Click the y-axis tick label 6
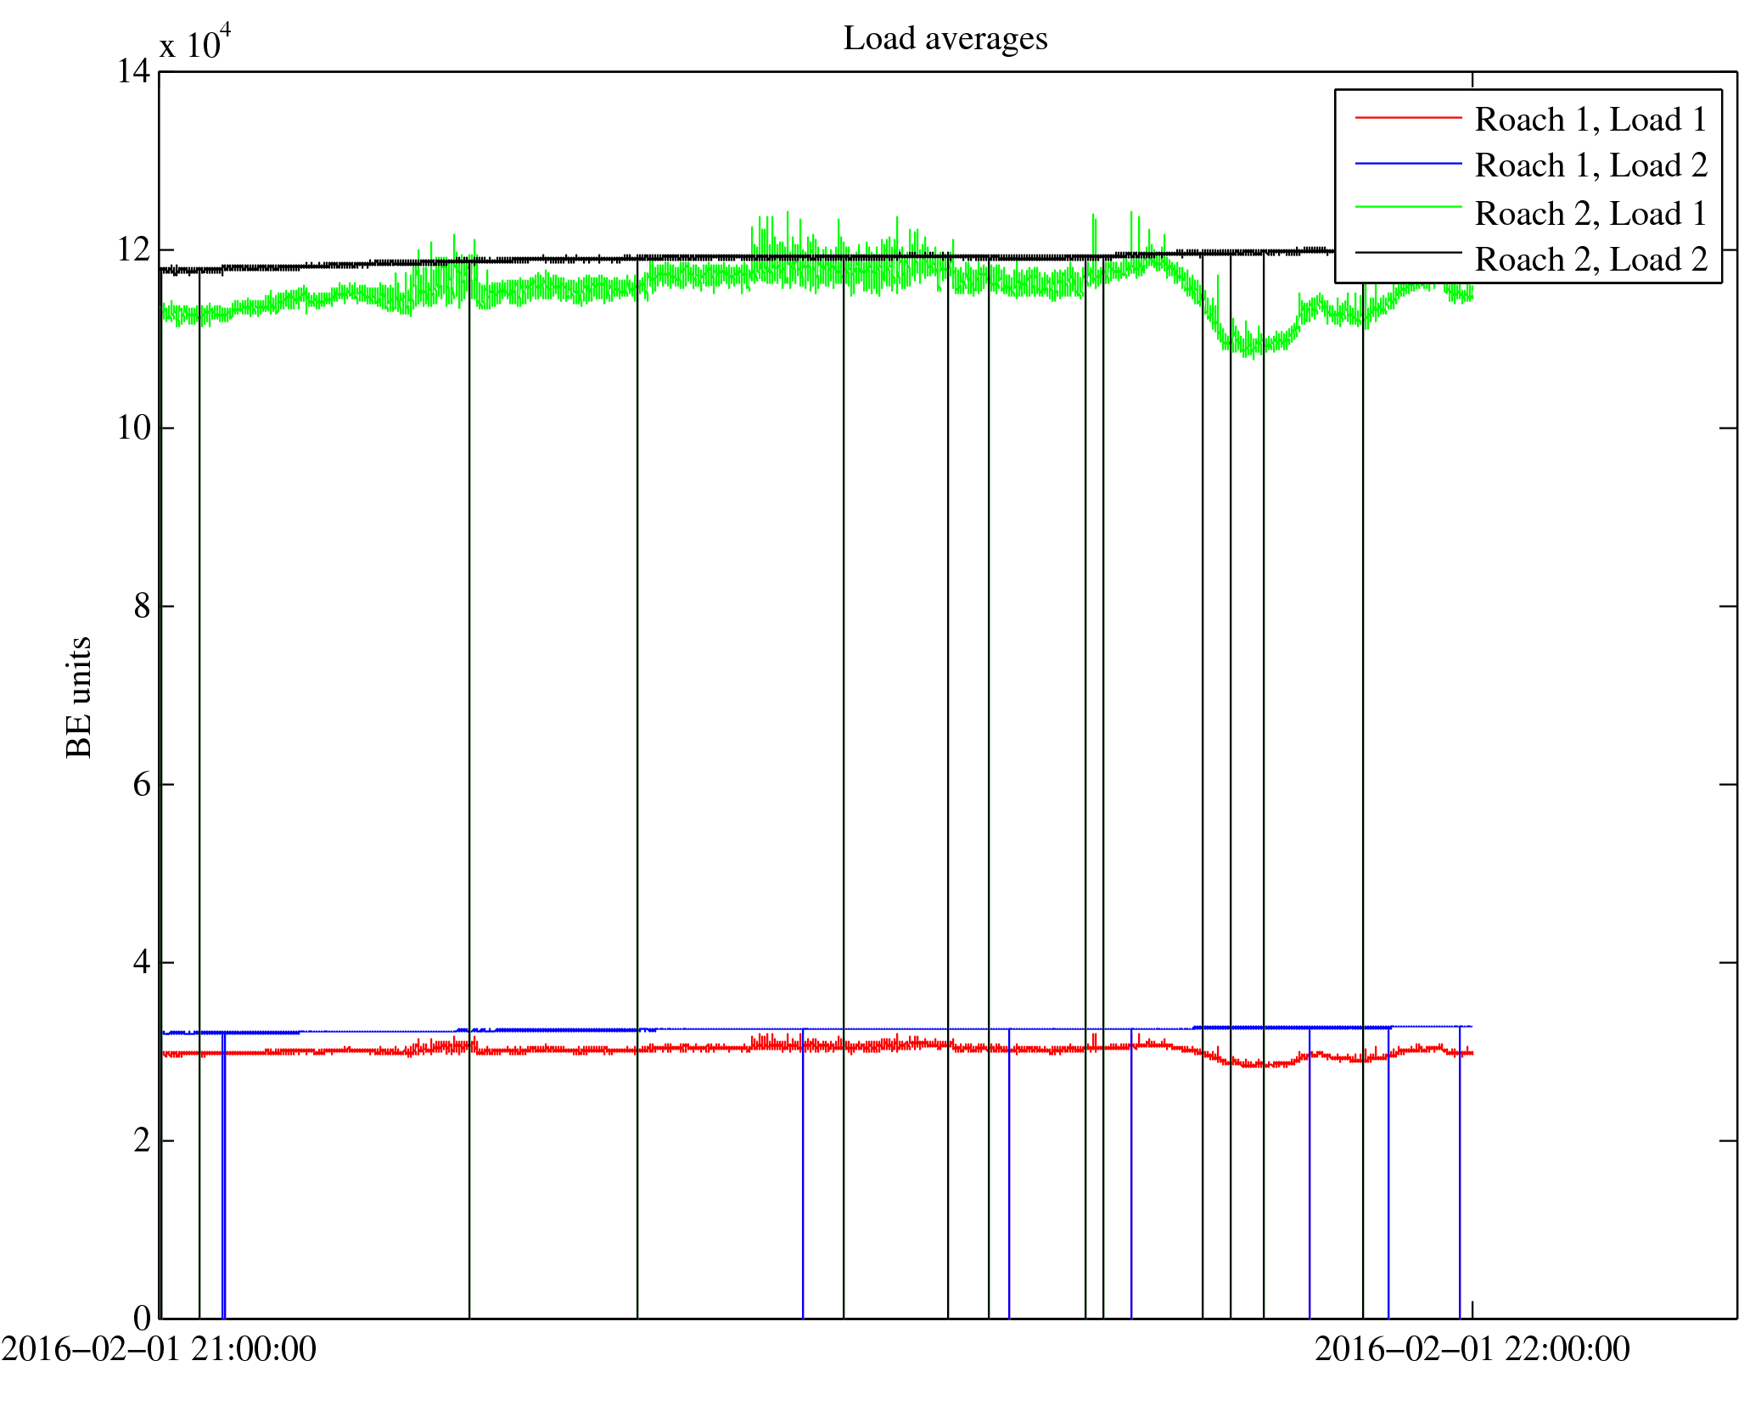Viewport: 1761px width, 1428px height. click(x=142, y=784)
